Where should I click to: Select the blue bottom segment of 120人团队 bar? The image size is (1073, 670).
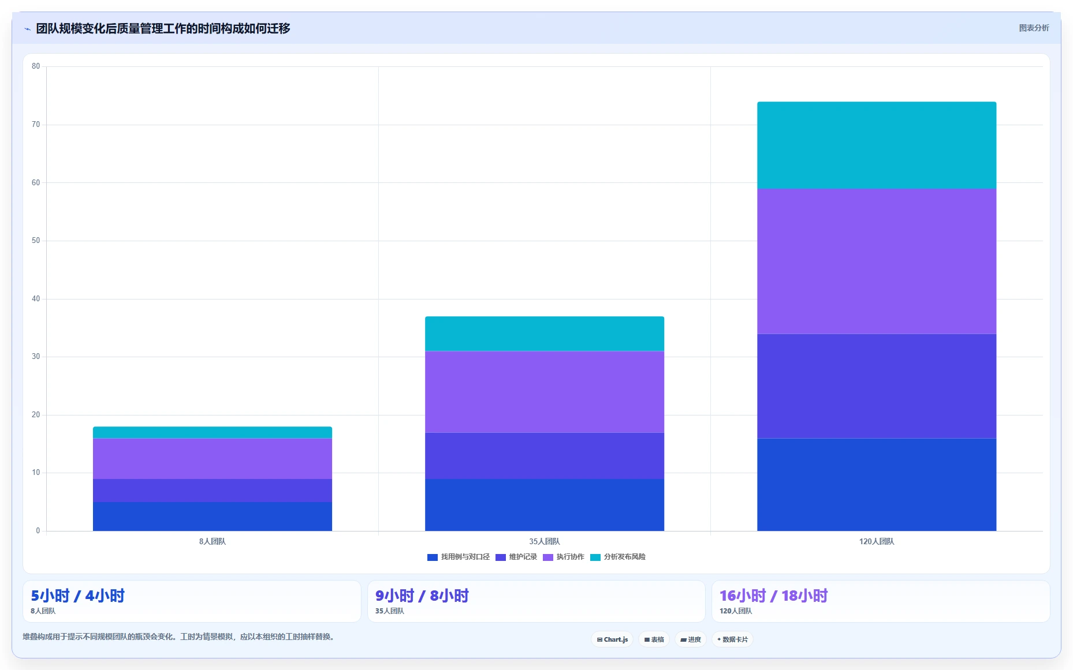coord(877,485)
